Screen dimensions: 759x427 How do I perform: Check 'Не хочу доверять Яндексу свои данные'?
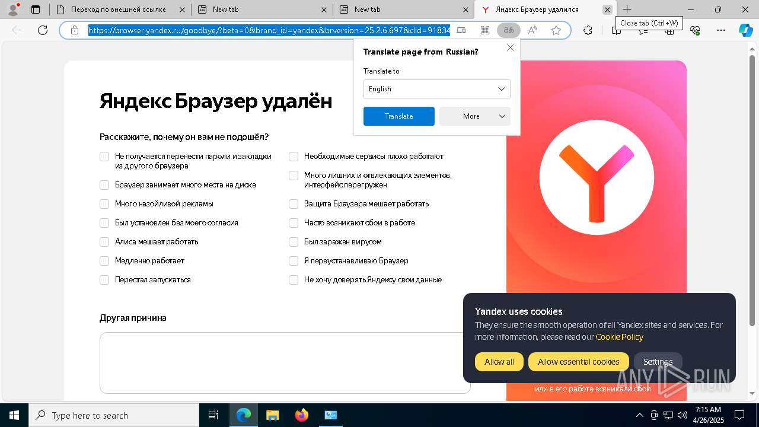pyautogui.click(x=294, y=280)
